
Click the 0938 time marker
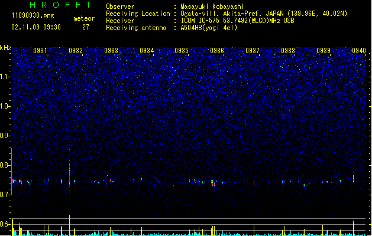point(288,51)
